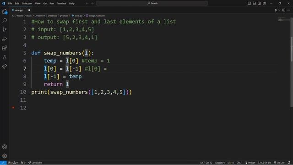Select Python interpreter 3.11.5 64-bit
Screen dimensions: 293x165
[x=264, y=163]
